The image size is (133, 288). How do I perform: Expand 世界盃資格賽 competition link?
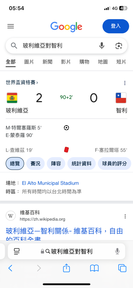(x=22, y=82)
